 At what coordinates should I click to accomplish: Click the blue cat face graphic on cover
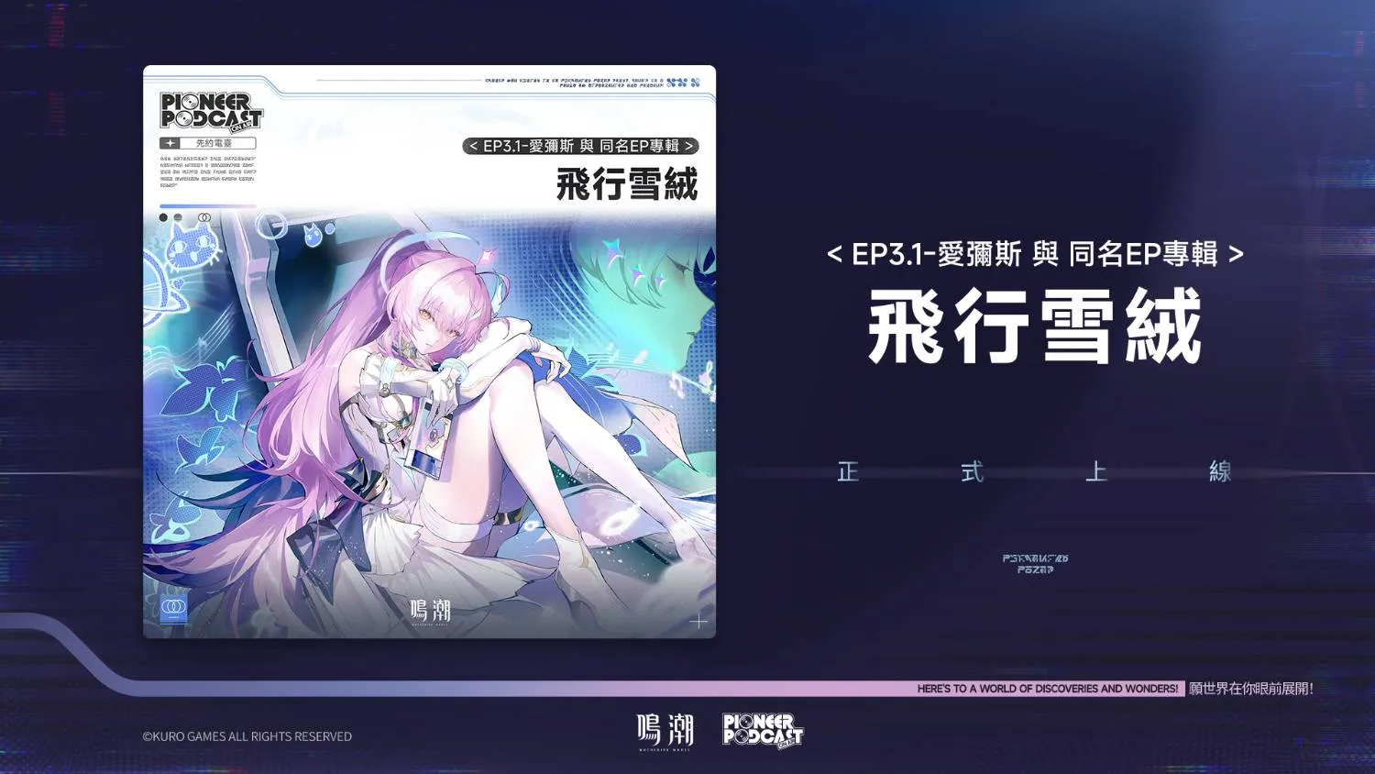pyautogui.click(x=192, y=248)
